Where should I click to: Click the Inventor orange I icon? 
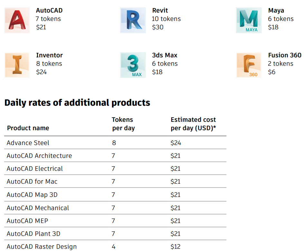[x=17, y=65]
